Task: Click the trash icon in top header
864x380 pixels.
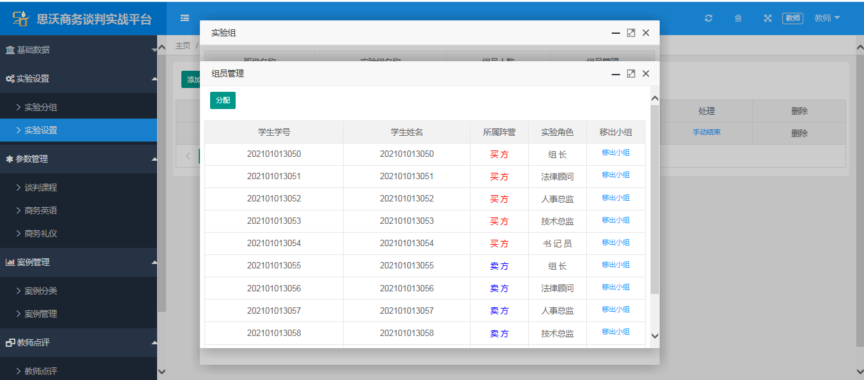Action: (x=738, y=18)
